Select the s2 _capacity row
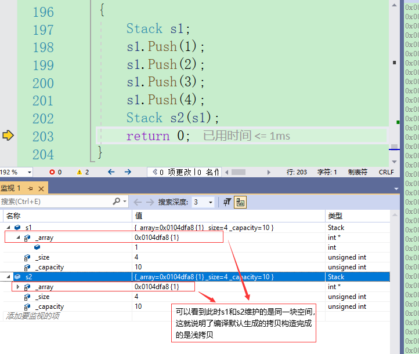Screen dimensions: 419x354 pyautogui.click(x=196, y=306)
